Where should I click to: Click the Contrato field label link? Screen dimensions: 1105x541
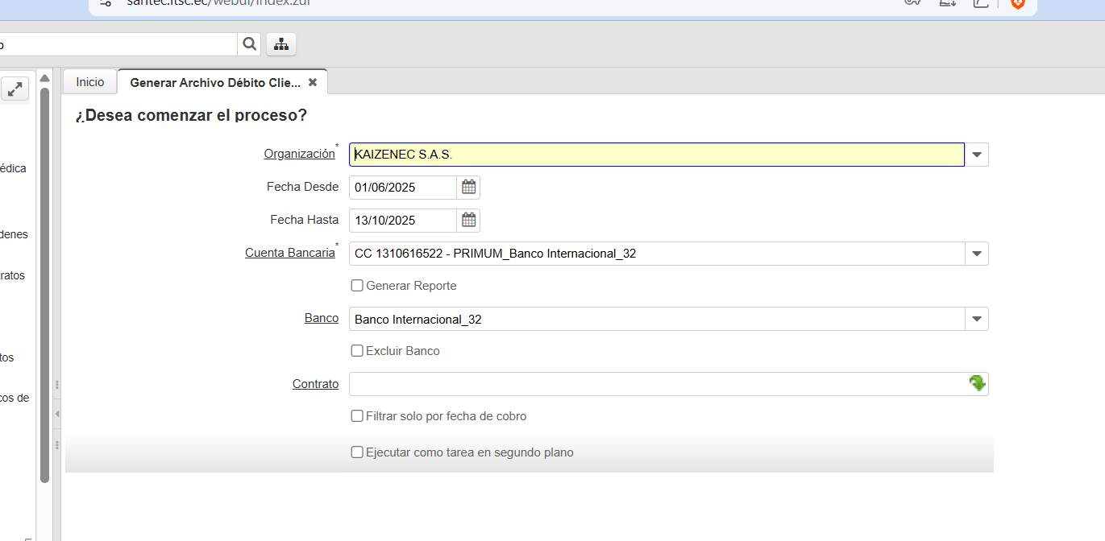[315, 384]
